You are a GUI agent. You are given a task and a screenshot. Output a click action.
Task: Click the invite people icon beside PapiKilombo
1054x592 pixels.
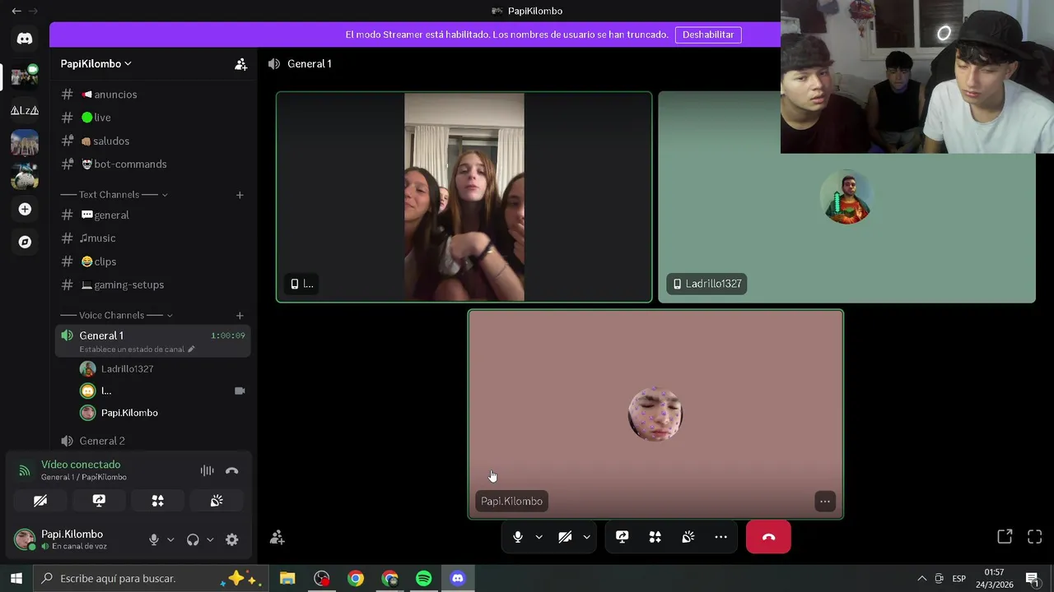pyautogui.click(x=240, y=64)
